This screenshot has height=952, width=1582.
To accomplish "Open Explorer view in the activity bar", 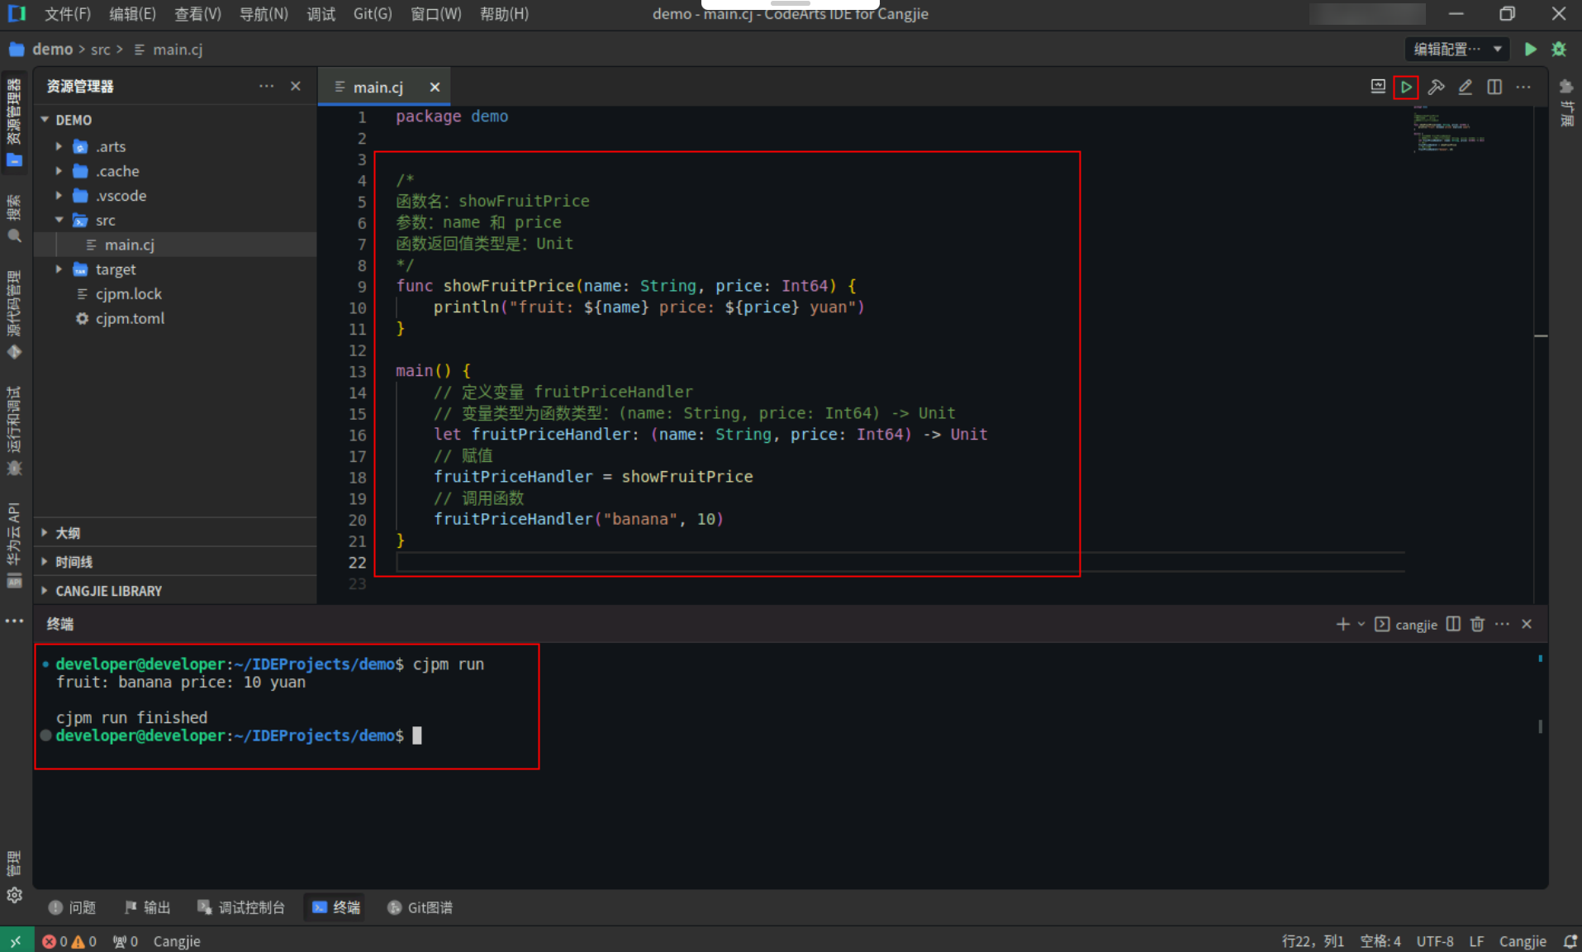I will coord(14,121).
